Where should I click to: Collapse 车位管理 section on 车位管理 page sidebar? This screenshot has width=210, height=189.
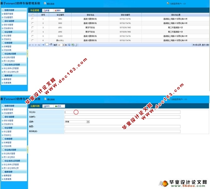[x=14, y=32]
